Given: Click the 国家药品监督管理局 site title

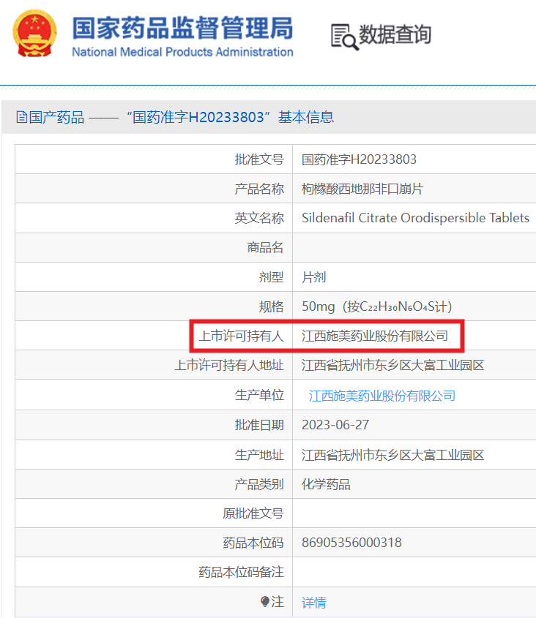Looking at the screenshot, I should coord(182,27).
